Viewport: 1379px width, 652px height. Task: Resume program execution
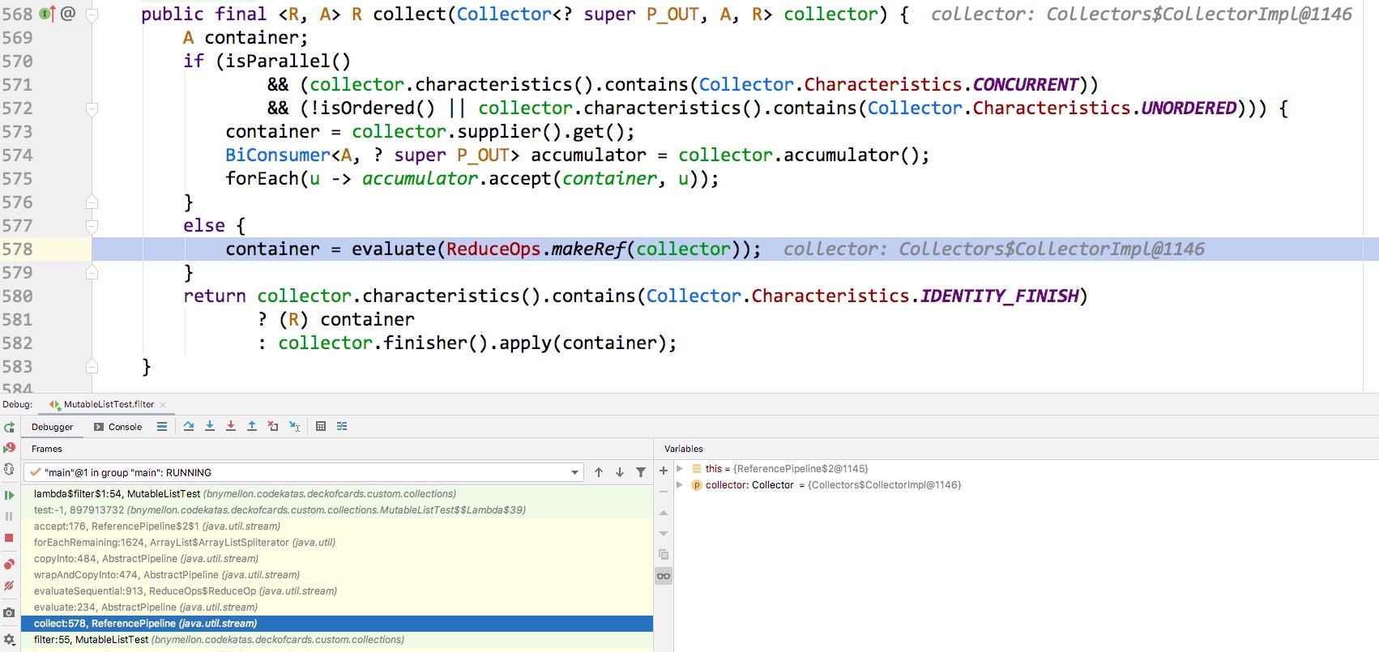point(9,495)
